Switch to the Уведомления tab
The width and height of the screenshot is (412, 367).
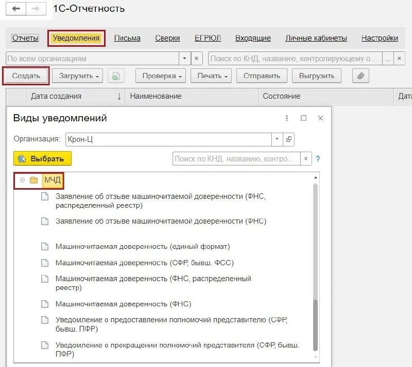(x=76, y=38)
